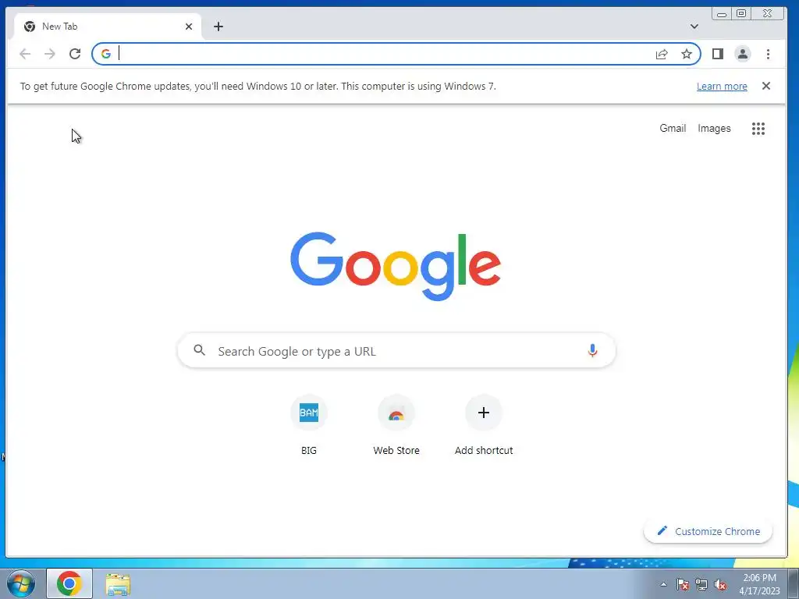This screenshot has height=599, width=799.
Task: Click the BIG label text
Action: pos(309,450)
